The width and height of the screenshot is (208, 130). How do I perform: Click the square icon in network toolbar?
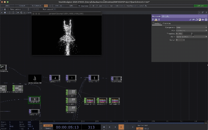point(5,13)
